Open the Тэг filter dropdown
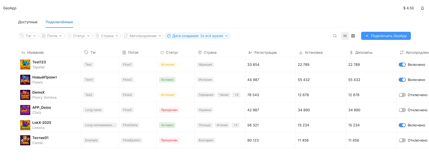Viewport: 429px width, 163px height. pyautogui.click(x=28, y=36)
